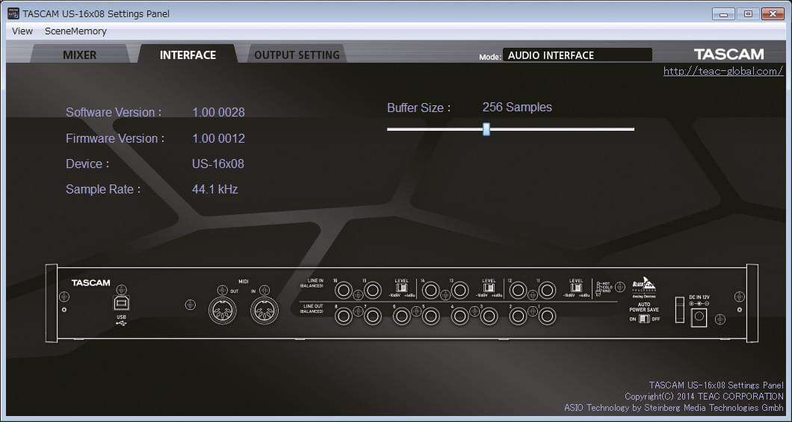Switch to the MIXER tab
This screenshot has height=422, width=792.
pos(79,55)
